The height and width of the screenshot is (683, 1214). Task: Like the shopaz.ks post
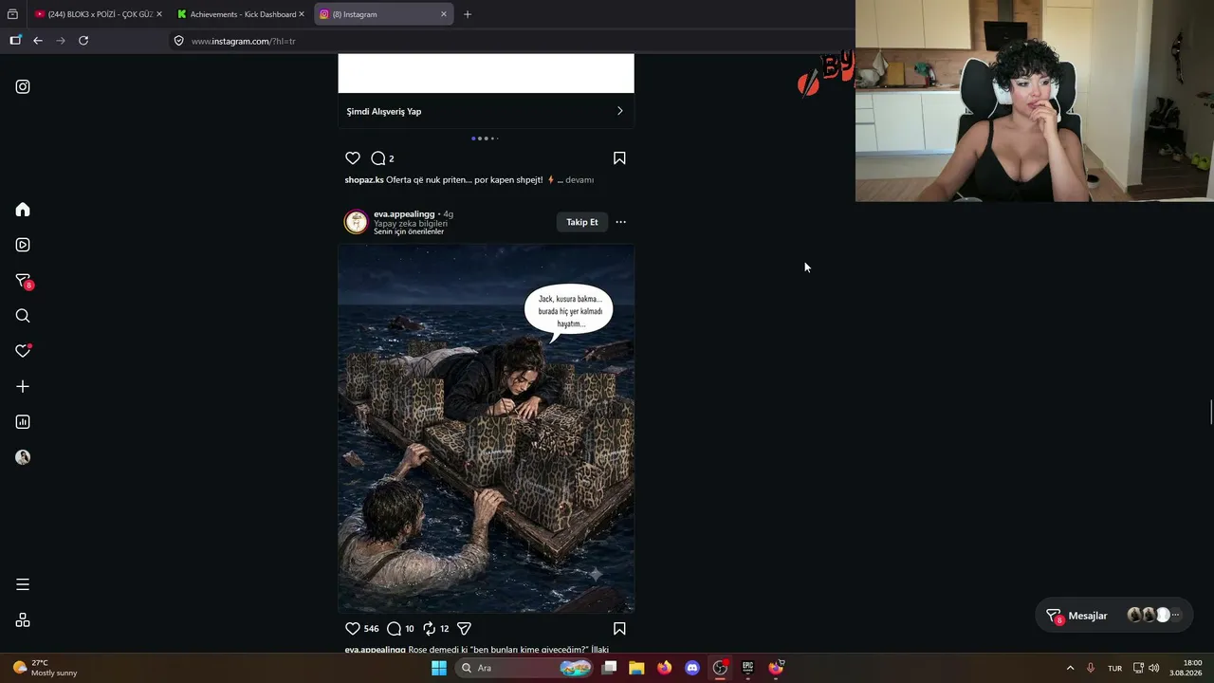tap(353, 158)
